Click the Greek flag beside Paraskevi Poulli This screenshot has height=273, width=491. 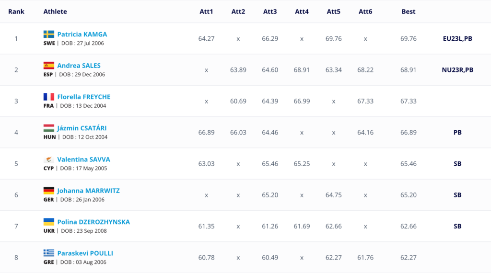[x=48, y=253]
